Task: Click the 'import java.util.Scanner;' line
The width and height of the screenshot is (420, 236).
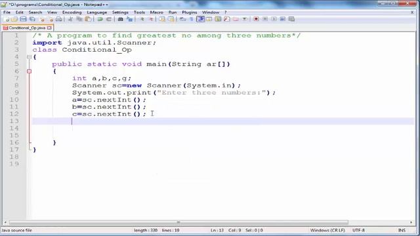Action: click(94, 43)
